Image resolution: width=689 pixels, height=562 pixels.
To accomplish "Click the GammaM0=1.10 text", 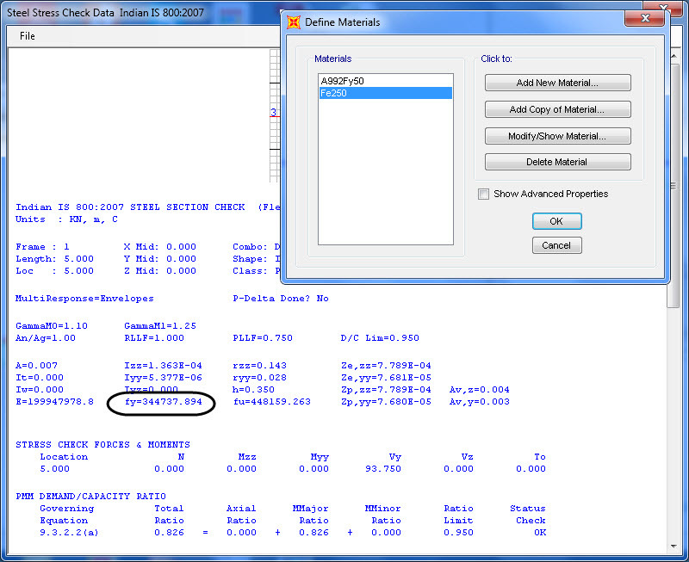I will point(52,326).
